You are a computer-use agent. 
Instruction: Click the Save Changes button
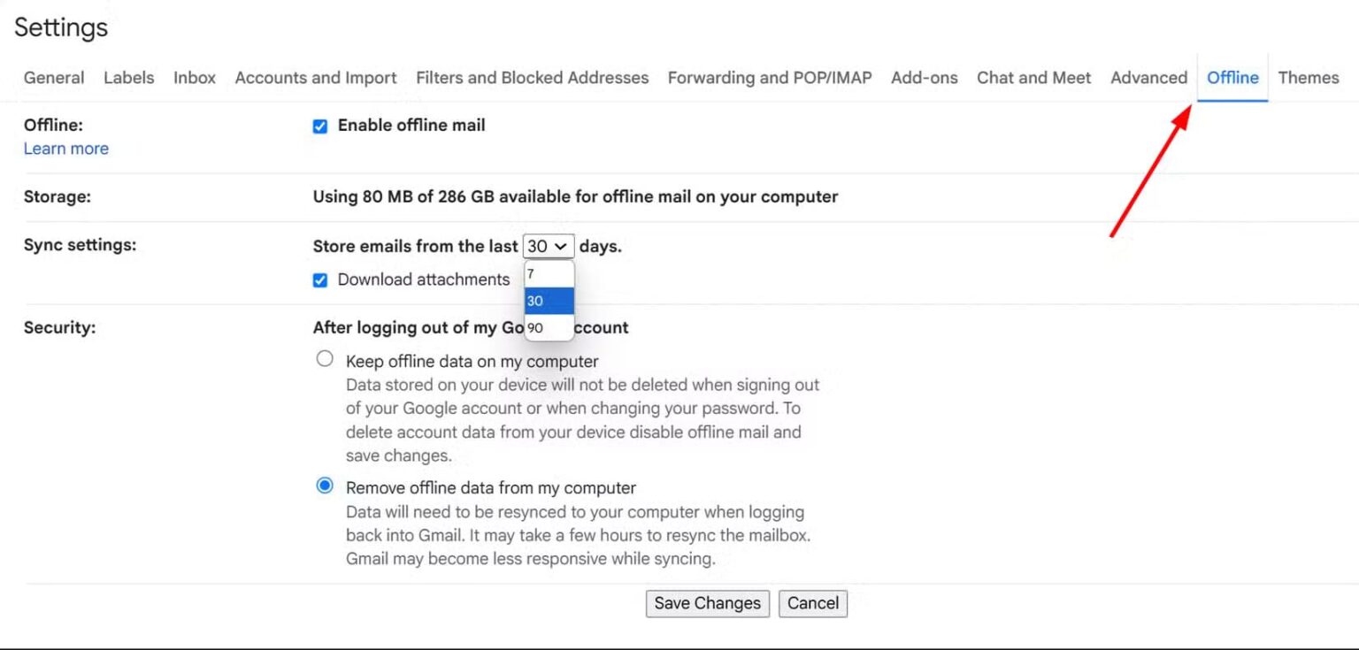click(707, 603)
